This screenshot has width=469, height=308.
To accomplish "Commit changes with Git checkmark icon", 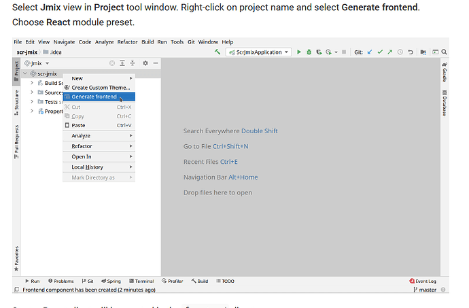I will coord(380,52).
